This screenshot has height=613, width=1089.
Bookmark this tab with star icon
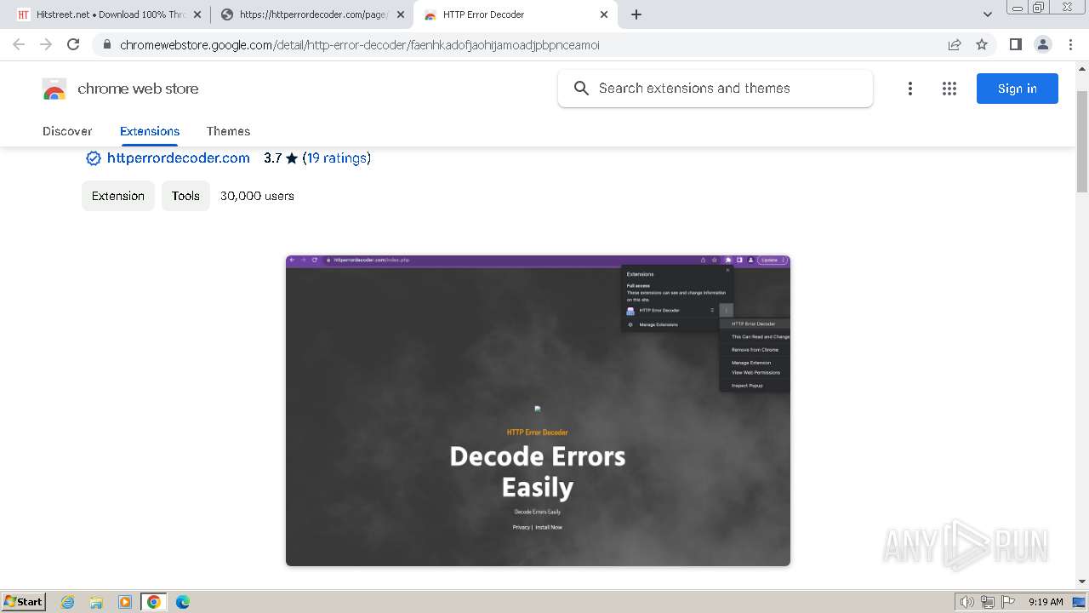point(982,44)
